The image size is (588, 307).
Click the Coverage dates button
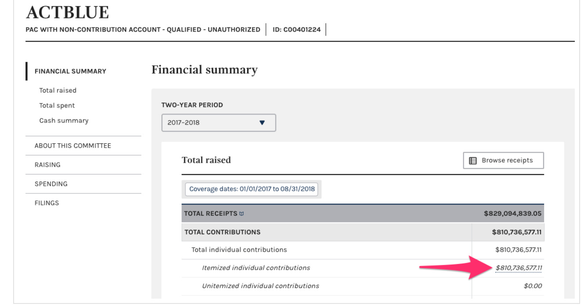pos(251,189)
